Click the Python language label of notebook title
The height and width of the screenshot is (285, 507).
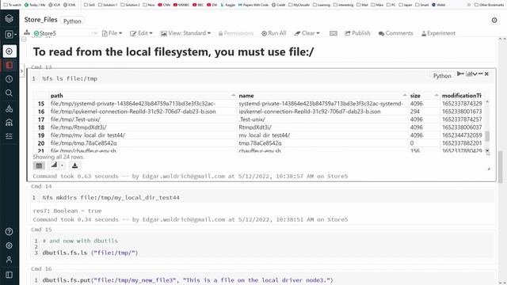coord(72,21)
